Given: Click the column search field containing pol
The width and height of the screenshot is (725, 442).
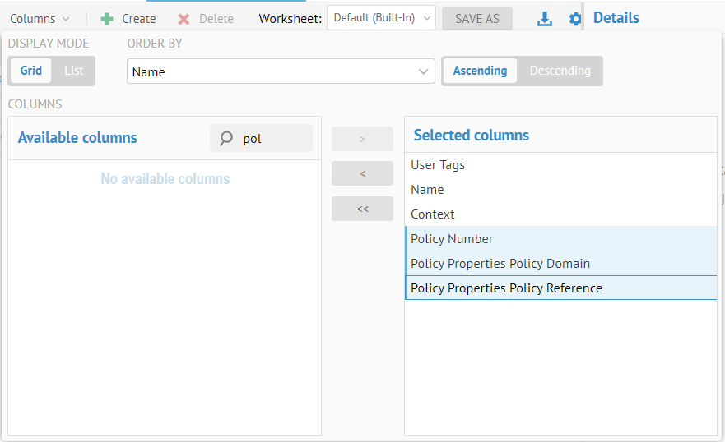Looking at the screenshot, I should (x=272, y=138).
